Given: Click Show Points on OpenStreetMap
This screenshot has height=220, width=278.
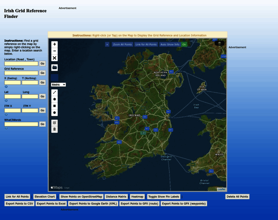Looking at the screenshot, I should tap(81, 197).
